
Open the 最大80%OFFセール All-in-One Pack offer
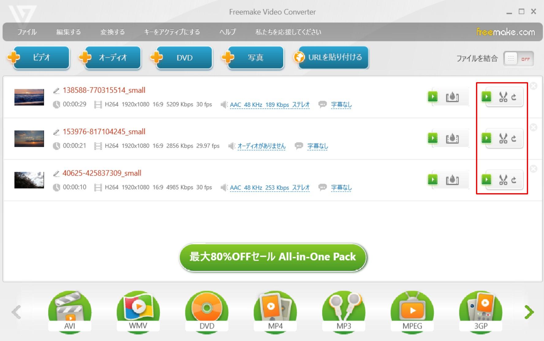click(x=273, y=257)
